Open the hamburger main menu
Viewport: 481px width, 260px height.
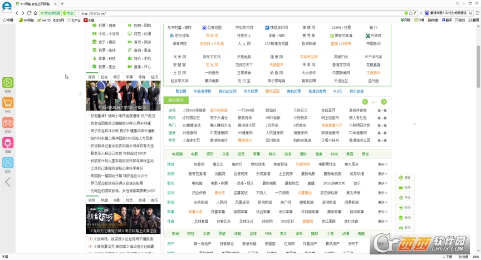pos(477,13)
